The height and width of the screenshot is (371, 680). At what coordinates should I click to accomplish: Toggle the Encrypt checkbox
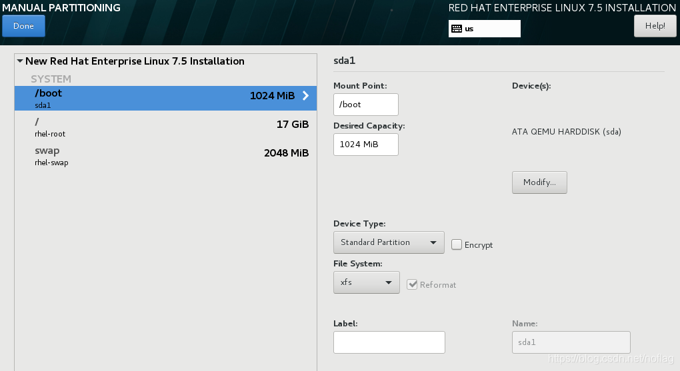tap(456, 244)
